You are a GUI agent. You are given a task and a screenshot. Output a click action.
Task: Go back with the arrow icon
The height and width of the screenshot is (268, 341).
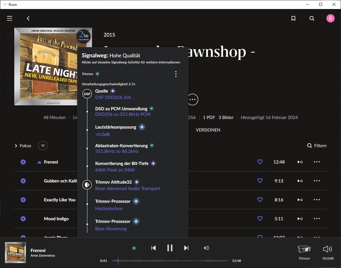click(28, 18)
